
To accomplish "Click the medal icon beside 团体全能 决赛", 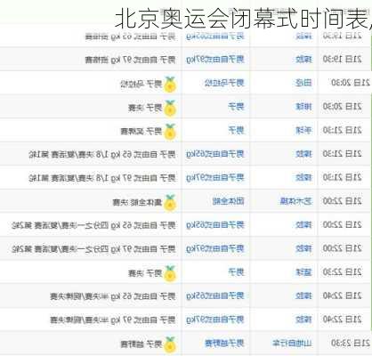I will pyautogui.click(x=170, y=203).
